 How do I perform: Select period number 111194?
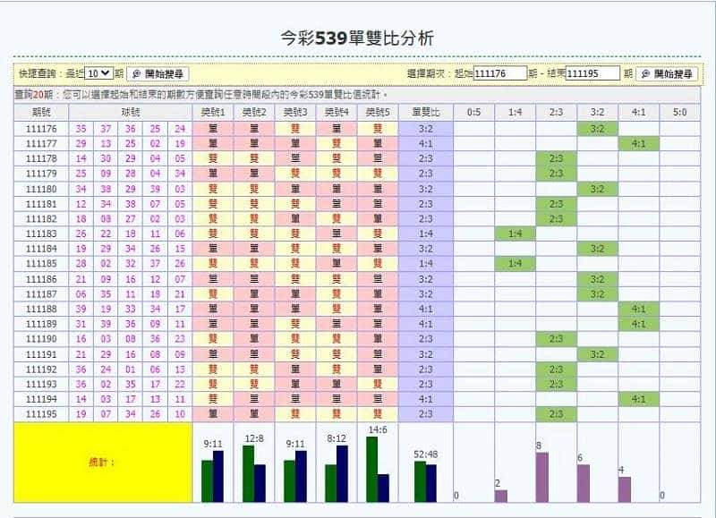tap(41, 399)
